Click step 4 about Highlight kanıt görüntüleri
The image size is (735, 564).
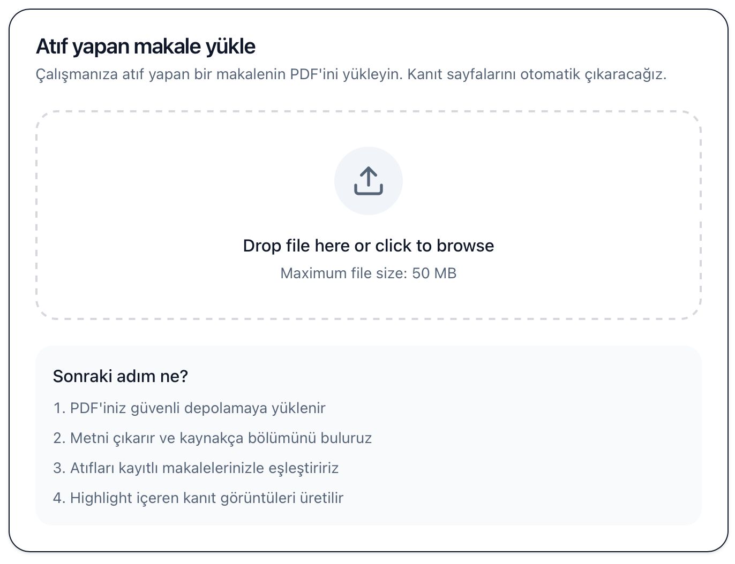click(x=199, y=498)
